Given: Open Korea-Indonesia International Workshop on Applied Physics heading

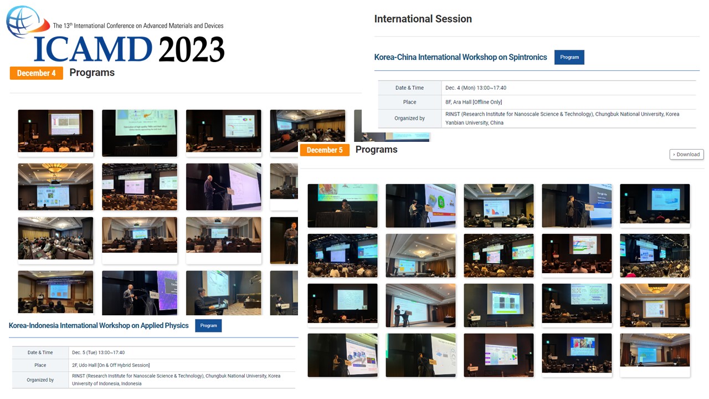Looking at the screenshot, I should (x=99, y=325).
